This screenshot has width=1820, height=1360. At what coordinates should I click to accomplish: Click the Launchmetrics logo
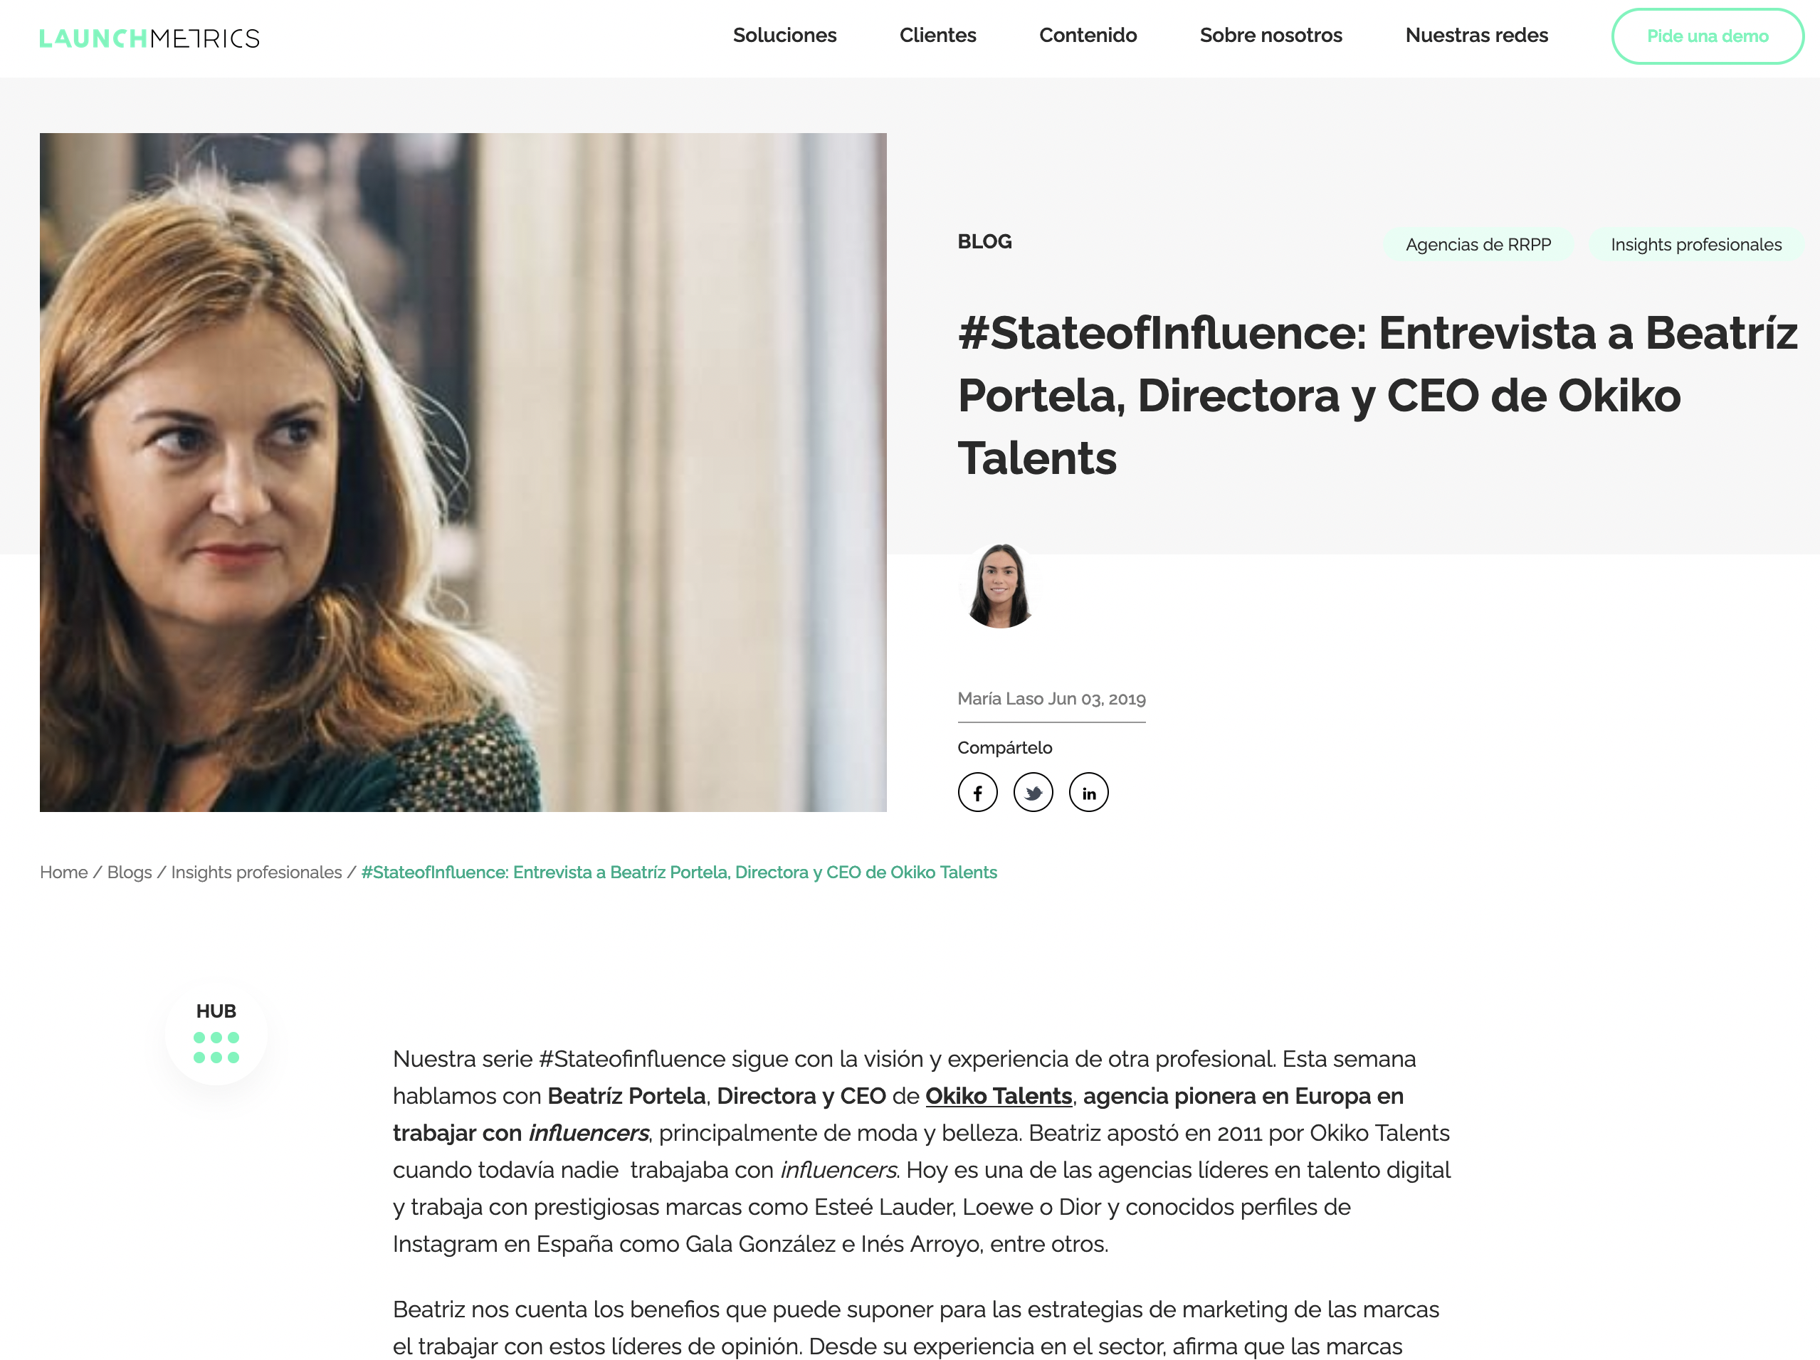(x=149, y=38)
